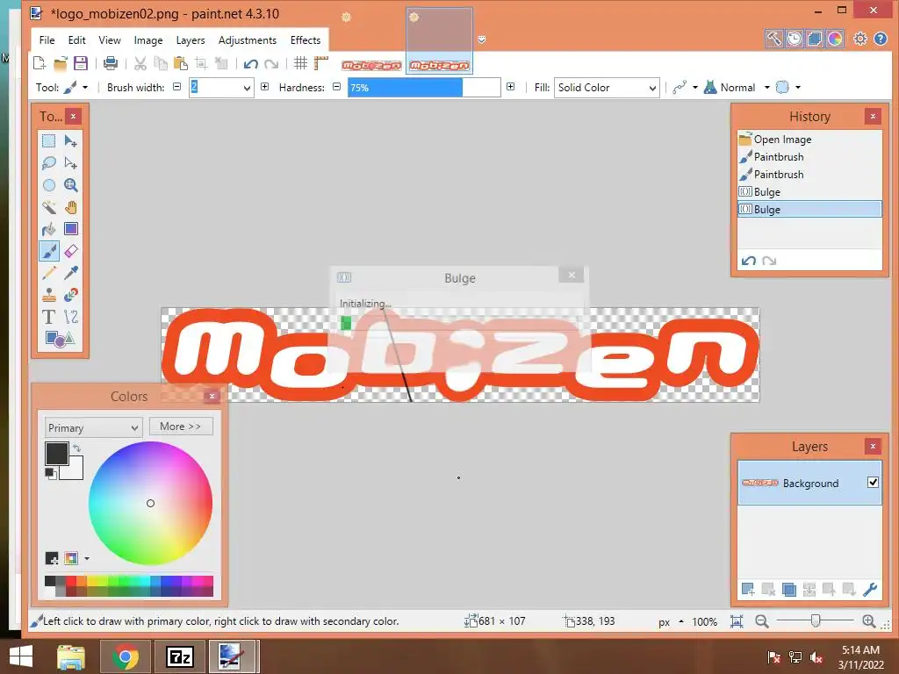Open the File menu
Screen dimensions: 899x674
click(x=47, y=40)
